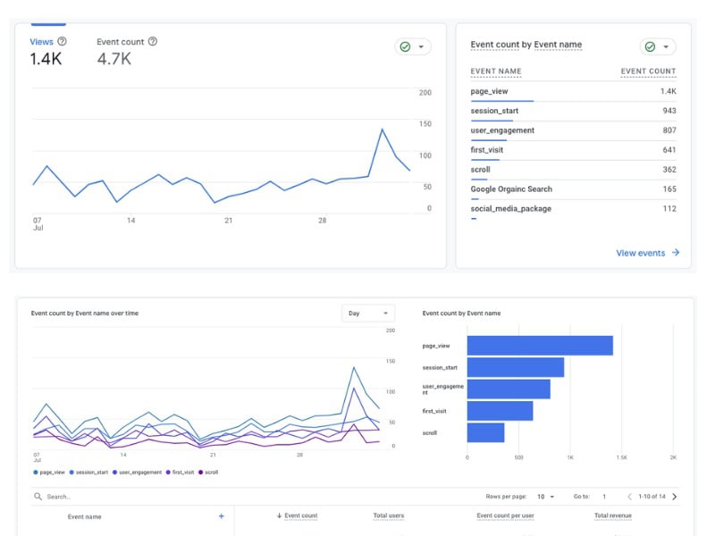The width and height of the screenshot is (715, 536).
Task: Open the Day granularity dropdown
Action: pyautogui.click(x=368, y=314)
